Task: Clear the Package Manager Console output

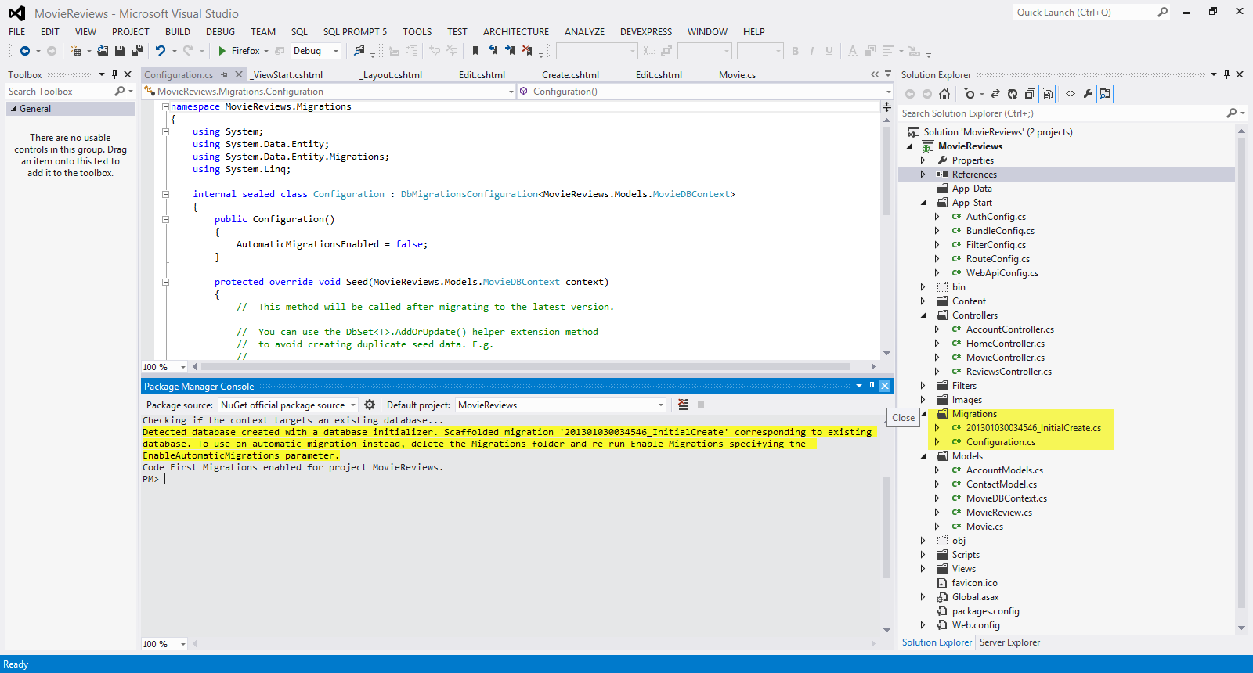Action: pos(683,405)
